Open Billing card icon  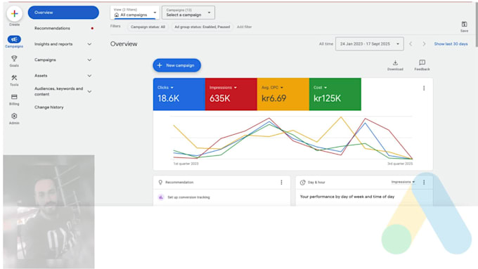tap(14, 97)
